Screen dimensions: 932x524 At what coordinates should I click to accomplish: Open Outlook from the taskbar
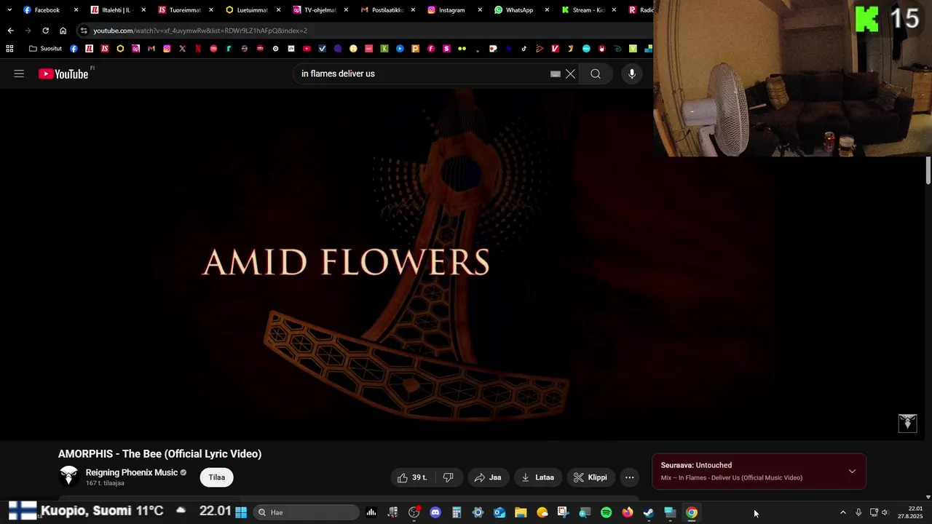click(499, 512)
